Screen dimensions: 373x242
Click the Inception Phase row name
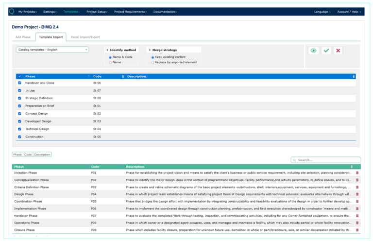click(x=25, y=173)
